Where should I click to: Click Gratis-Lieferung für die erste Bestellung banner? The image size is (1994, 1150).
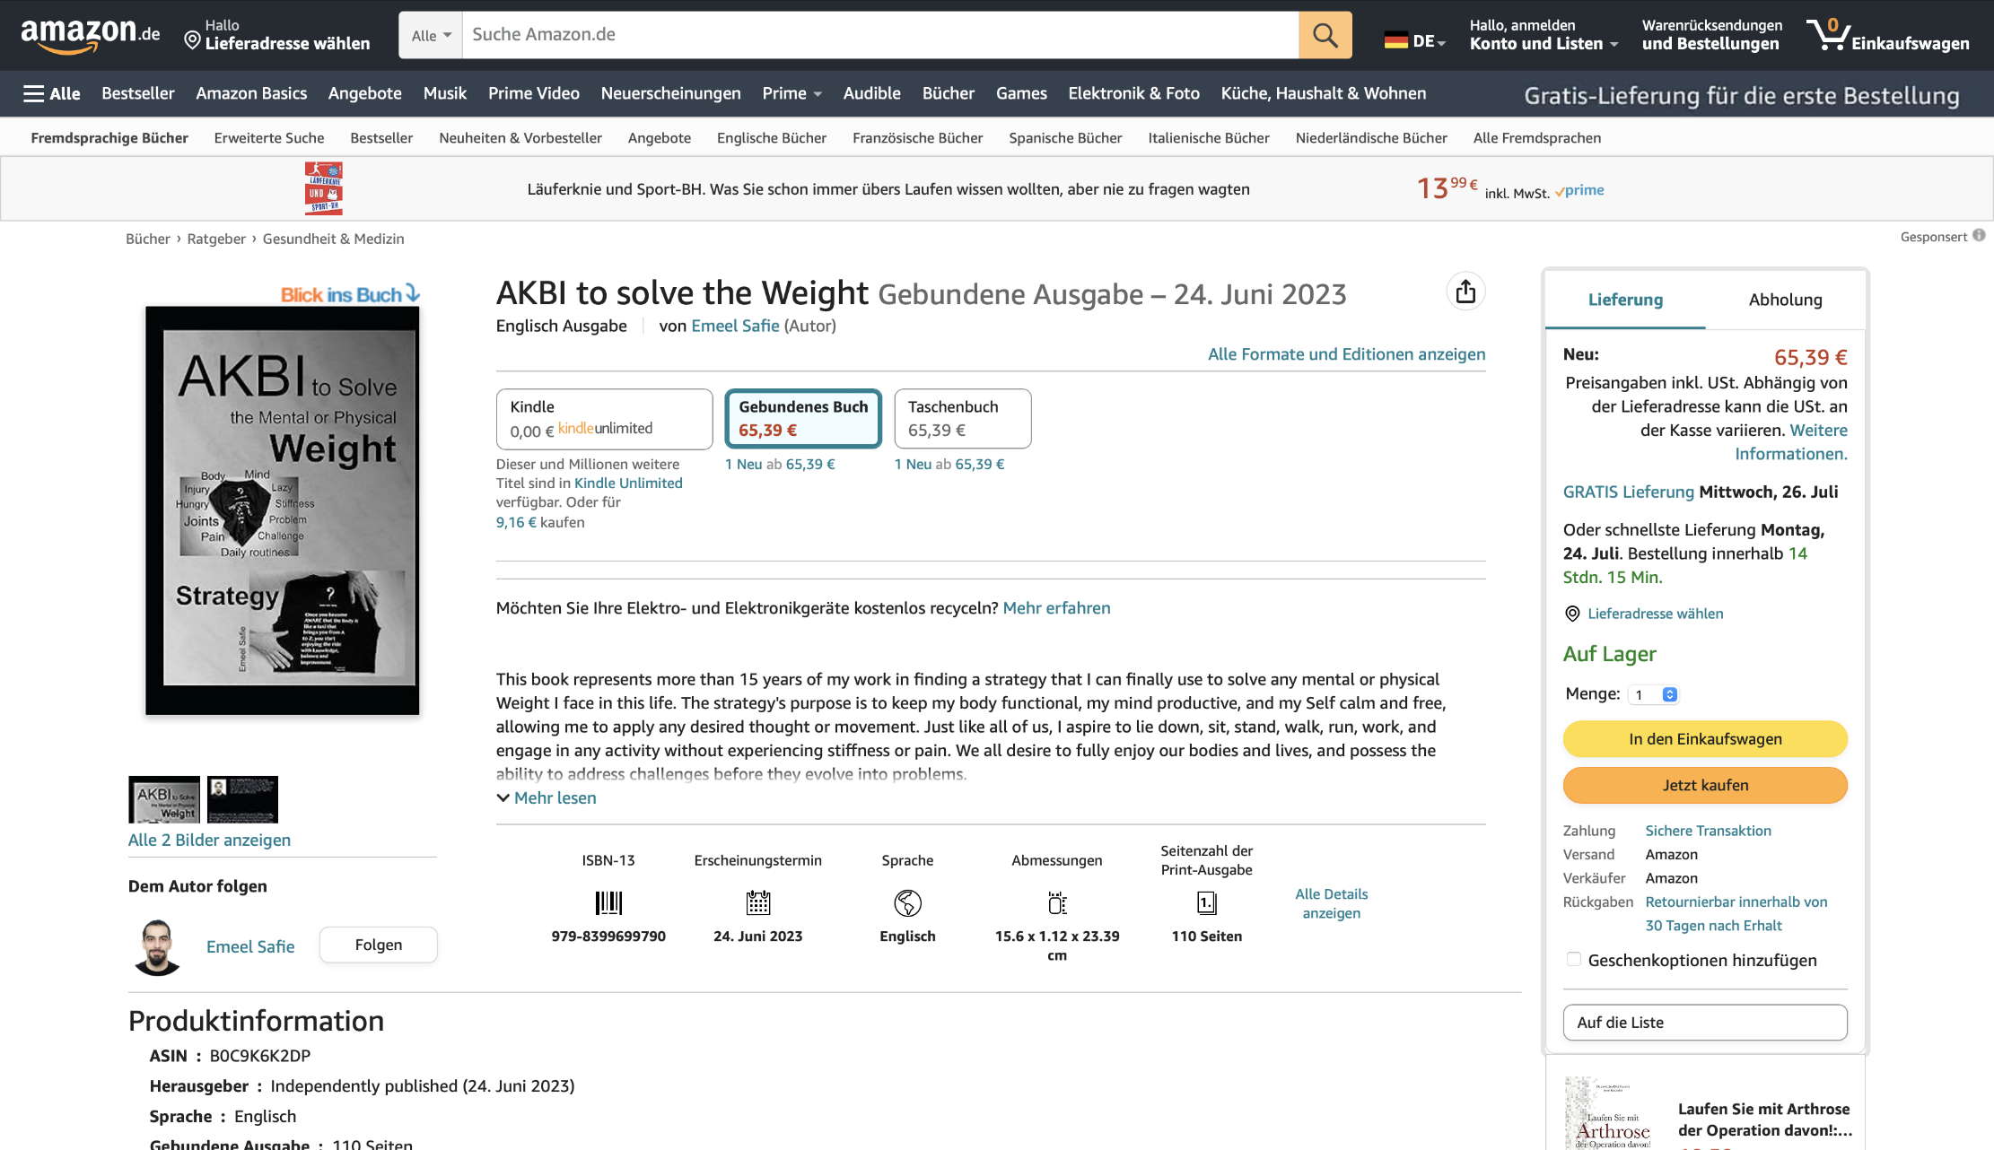(1741, 95)
